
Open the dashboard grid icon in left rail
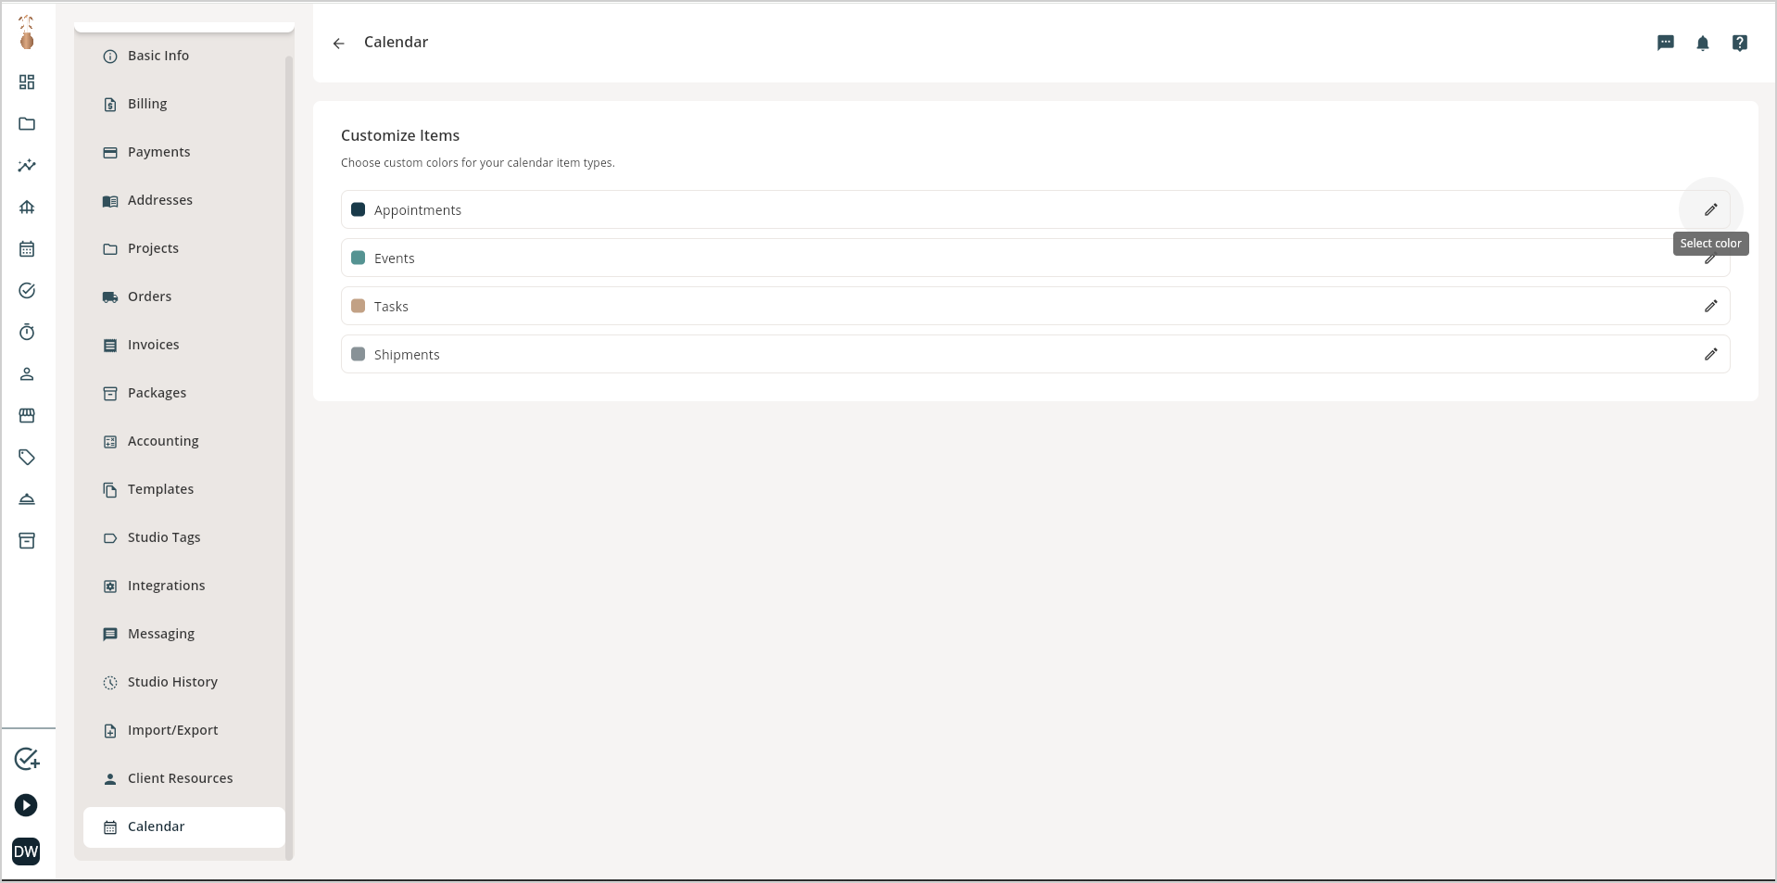click(27, 82)
